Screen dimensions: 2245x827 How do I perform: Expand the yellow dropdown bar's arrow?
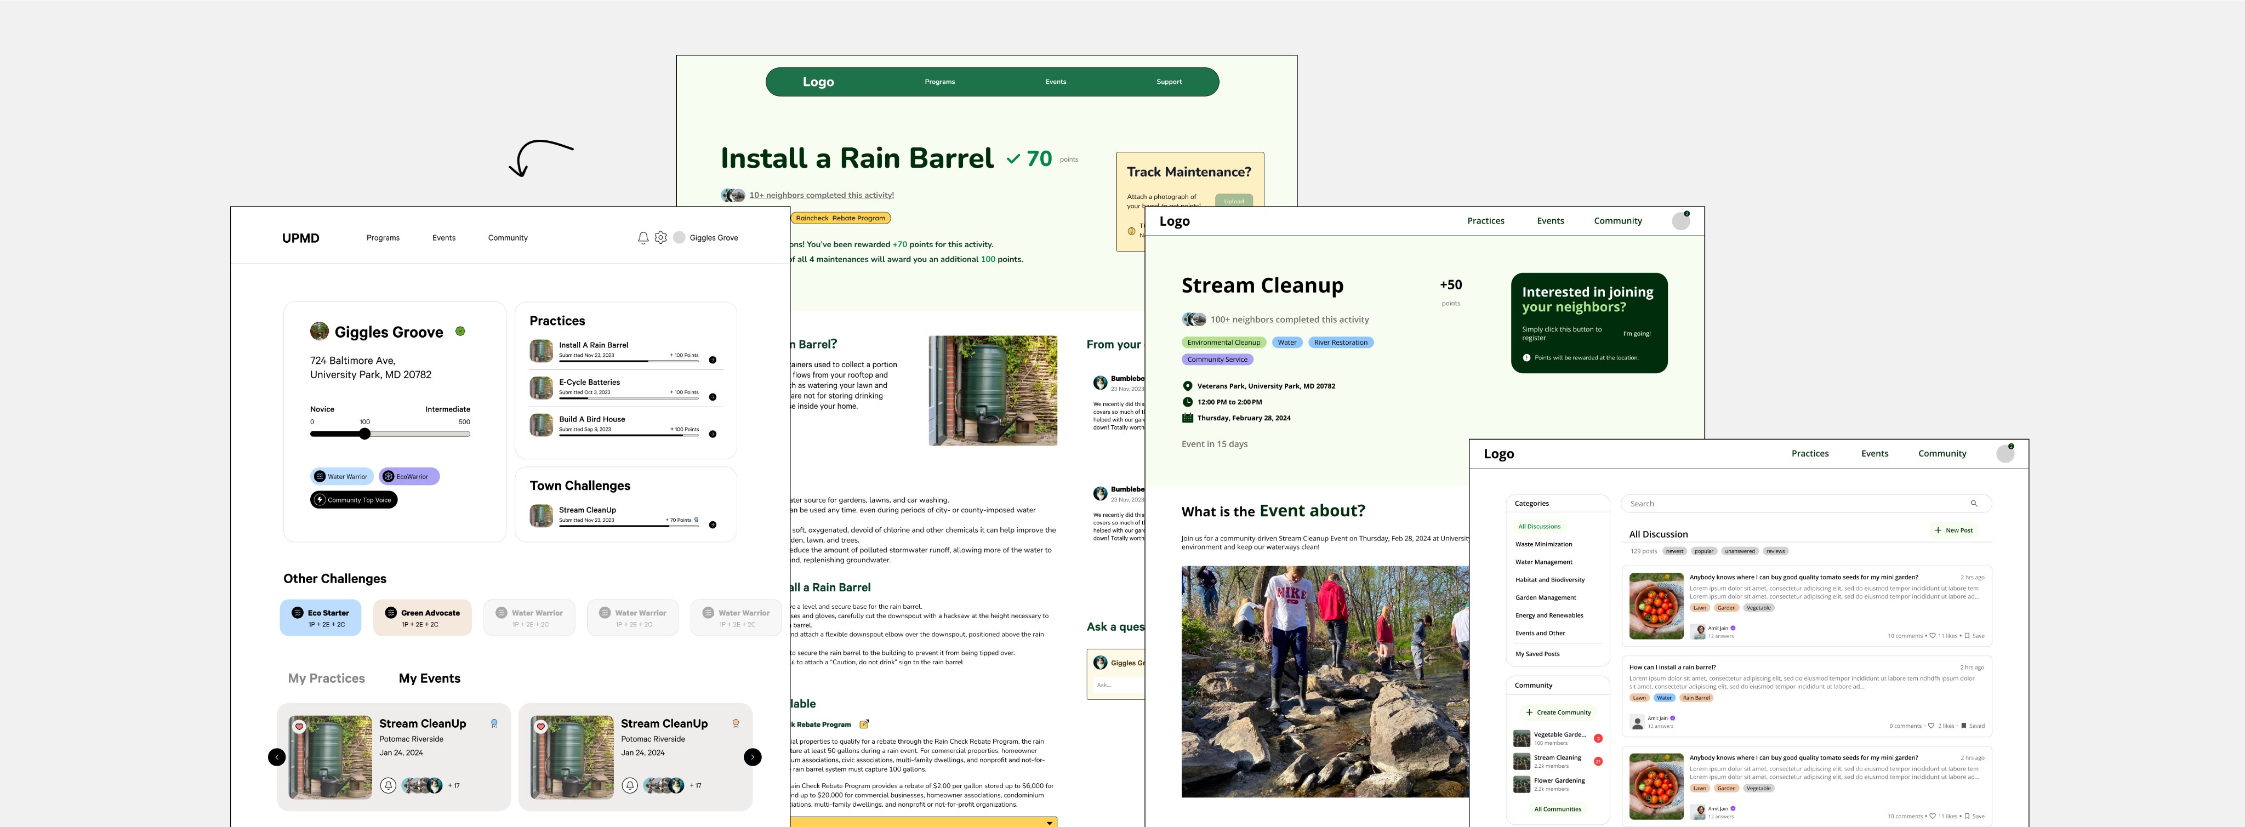tap(1049, 823)
